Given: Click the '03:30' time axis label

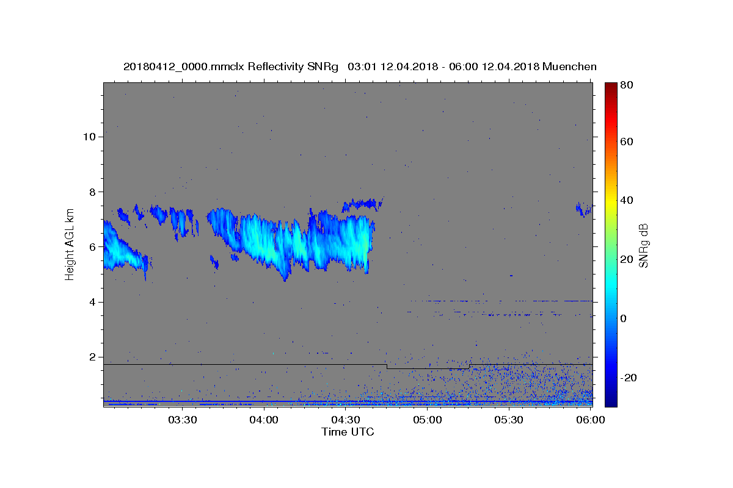Looking at the screenshot, I should 182,420.
